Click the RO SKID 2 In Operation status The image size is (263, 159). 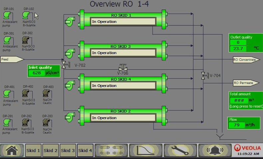click(x=123, y=118)
